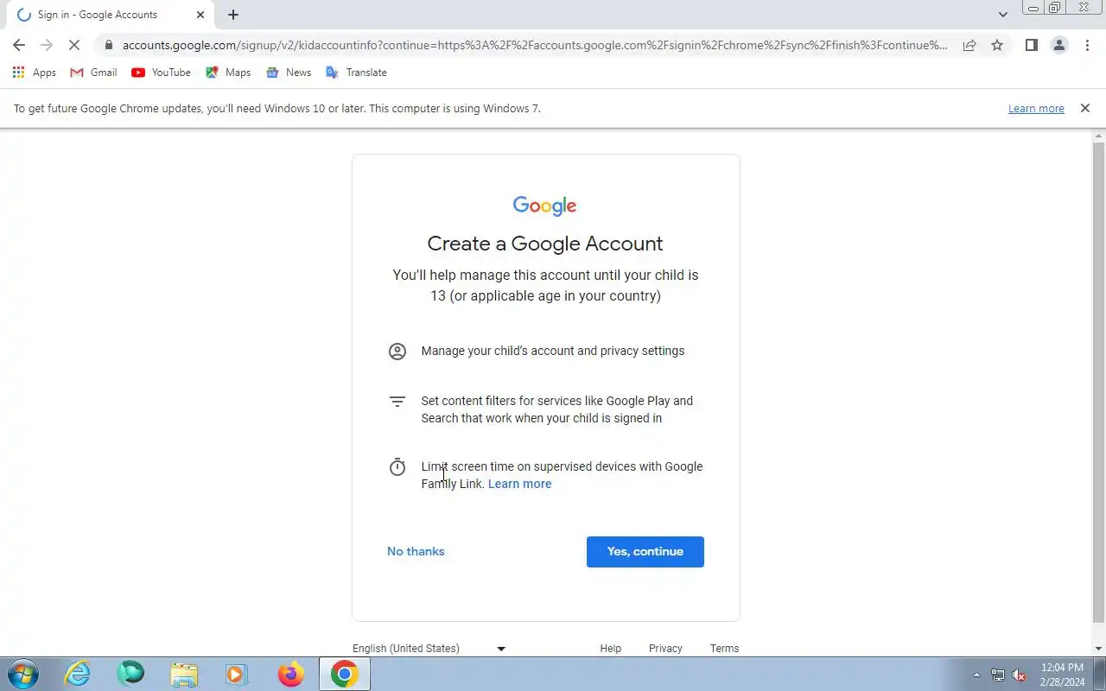This screenshot has width=1106, height=691.
Task: Click scrollbar up arrow
Action: click(1099, 136)
